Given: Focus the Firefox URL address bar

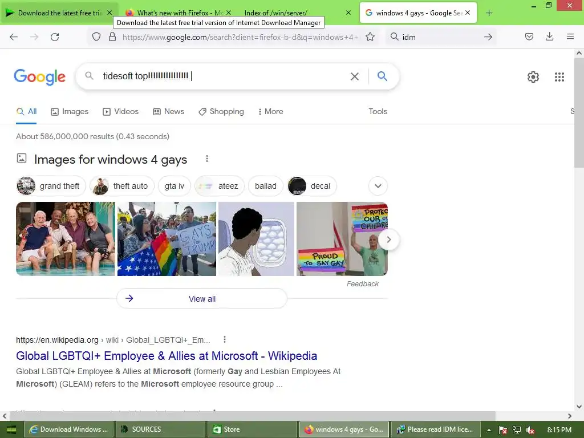Looking at the screenshot, I should click(x=239, y=37).
